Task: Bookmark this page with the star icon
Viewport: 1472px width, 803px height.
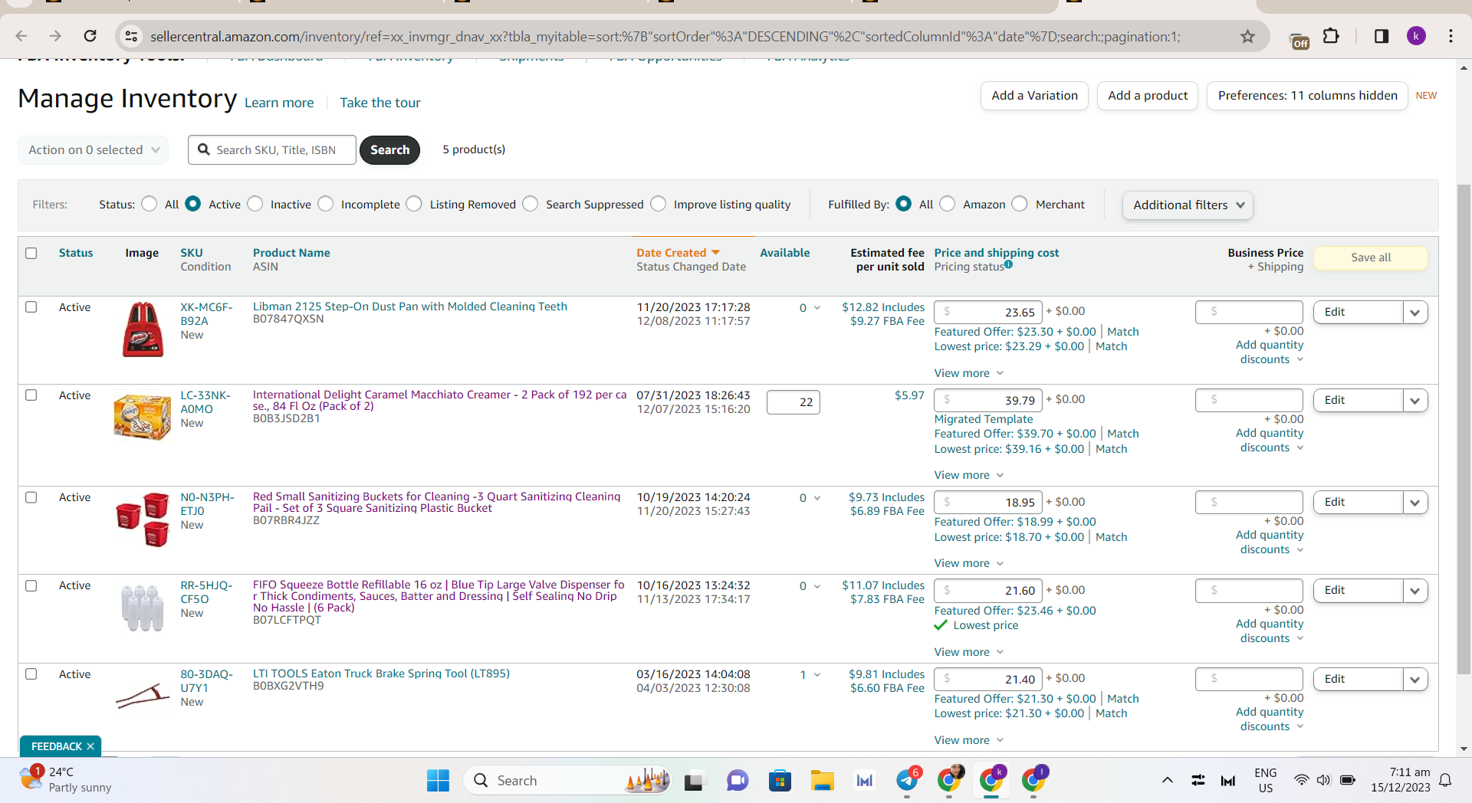Action: (x=1248, y=36)
